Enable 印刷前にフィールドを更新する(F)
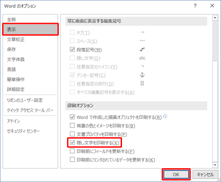This screenshot has width=221, height=182. pos(72,151)
